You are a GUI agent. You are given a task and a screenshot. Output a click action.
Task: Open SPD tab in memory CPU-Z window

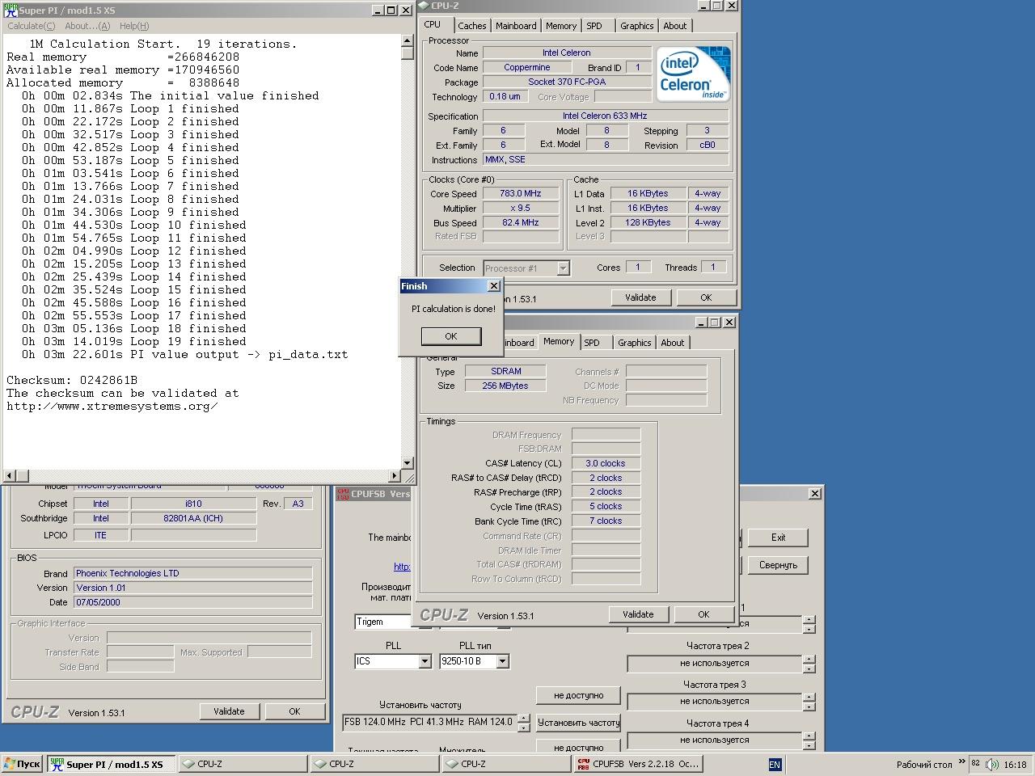592,343
